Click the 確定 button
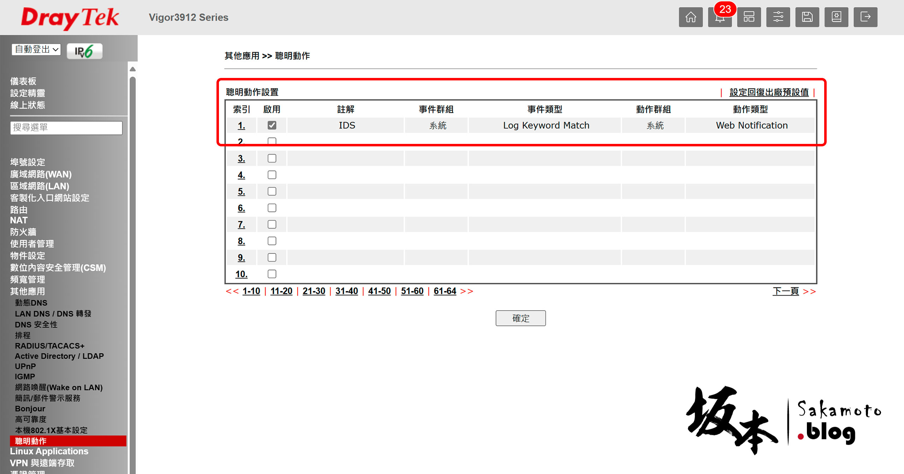The width and height of the screenshot is (904, 474). click(521, 318)
